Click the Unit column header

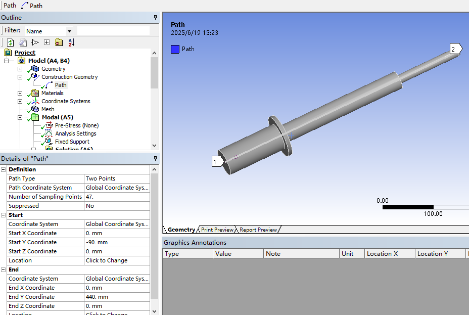tap(352, 253)
